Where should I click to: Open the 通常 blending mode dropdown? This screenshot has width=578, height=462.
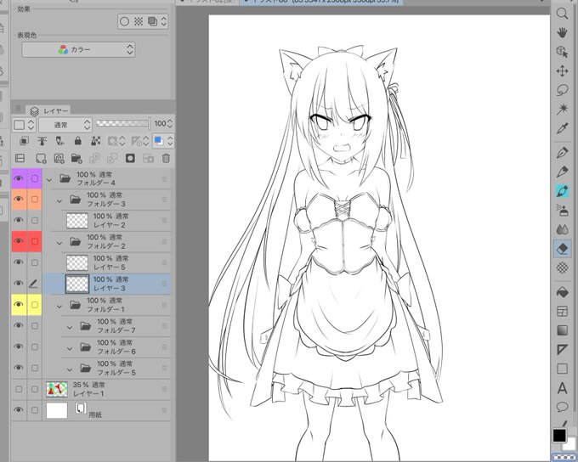[x=65, y=125]
